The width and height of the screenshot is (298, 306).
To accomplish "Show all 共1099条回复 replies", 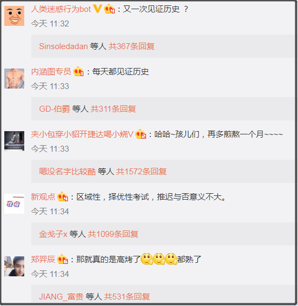I will [x=113, y=234].
